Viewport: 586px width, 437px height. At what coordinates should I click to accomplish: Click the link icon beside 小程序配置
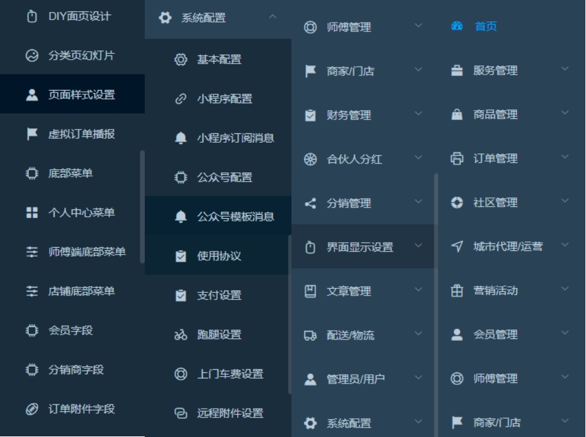coord(181,99)
